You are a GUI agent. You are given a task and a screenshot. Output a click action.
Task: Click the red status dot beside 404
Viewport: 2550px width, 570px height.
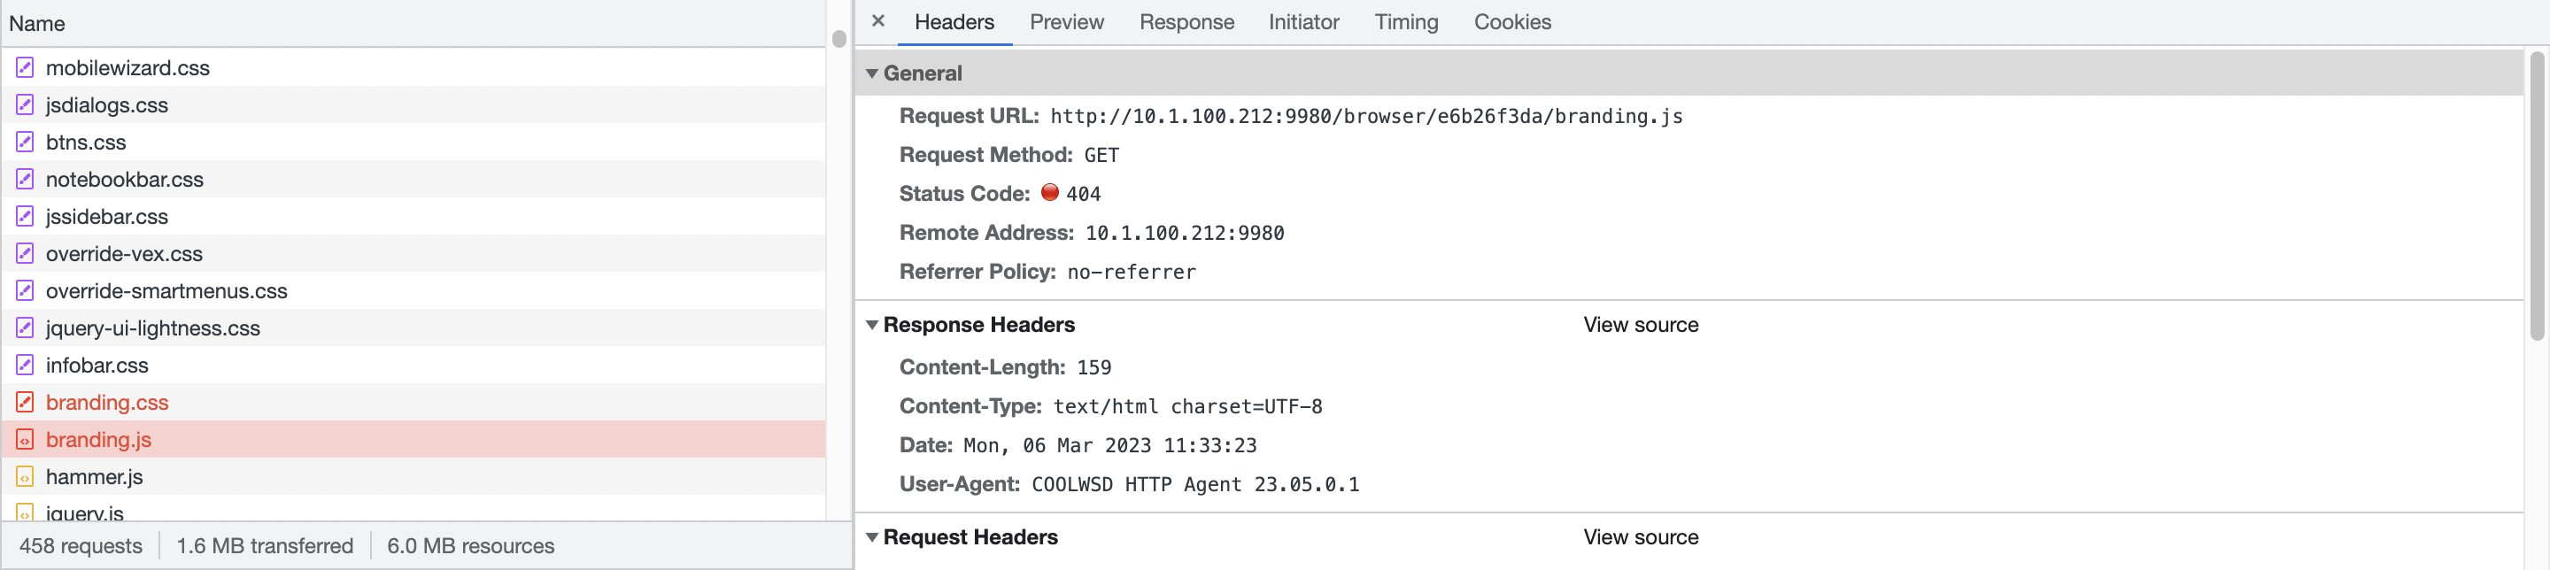pos(1052,193)
